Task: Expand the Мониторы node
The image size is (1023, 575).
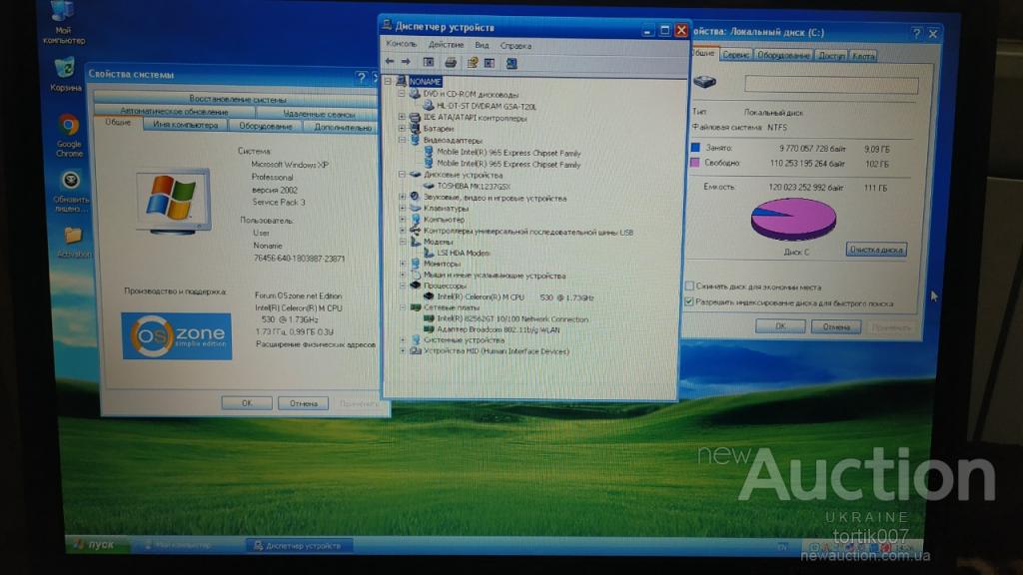Action: 402,264
